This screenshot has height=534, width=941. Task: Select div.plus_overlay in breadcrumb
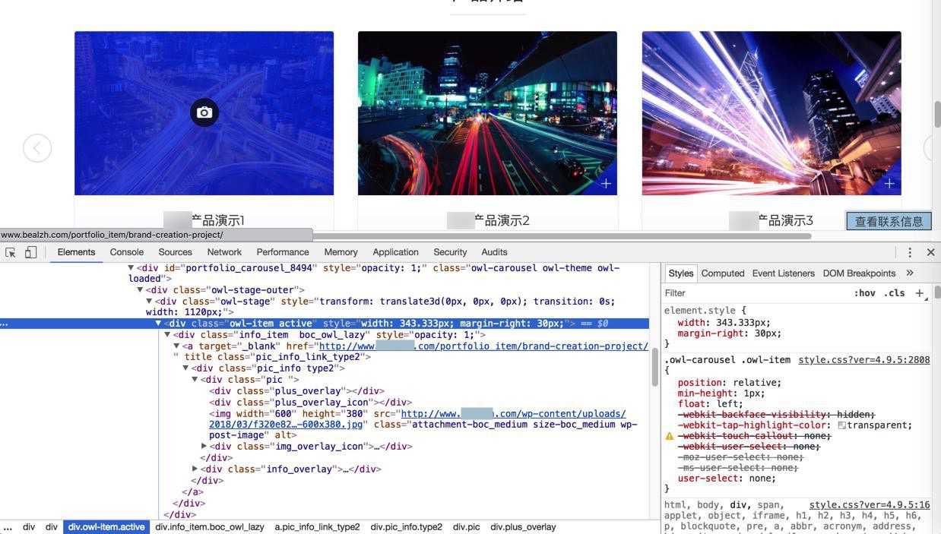coord(523,527)
